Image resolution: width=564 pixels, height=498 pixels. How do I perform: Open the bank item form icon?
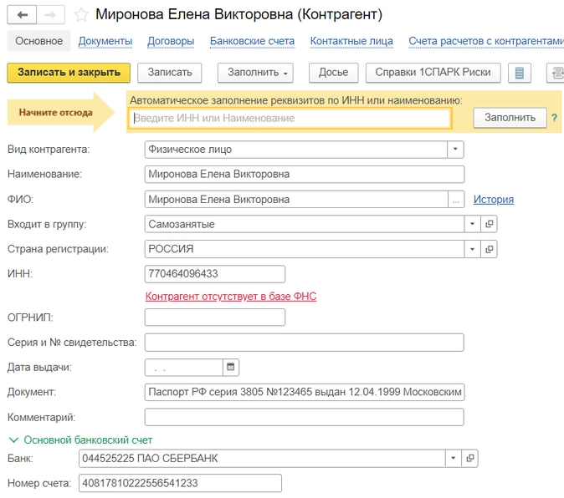pyautogui.click(x=469, y=458)
